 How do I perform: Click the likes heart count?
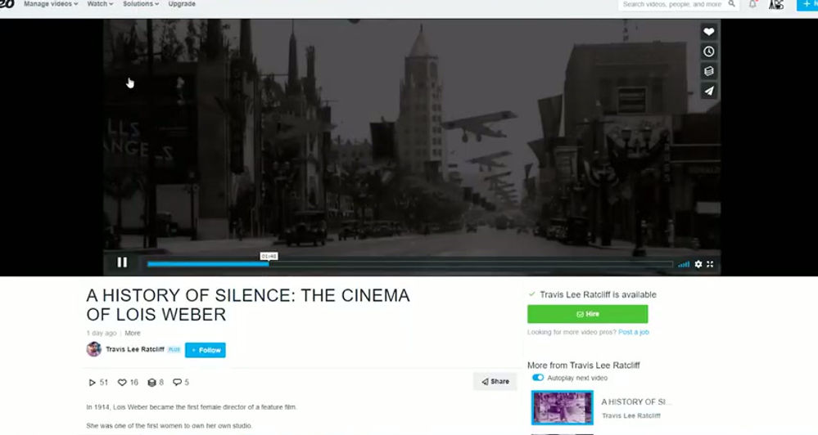point(128,383)
